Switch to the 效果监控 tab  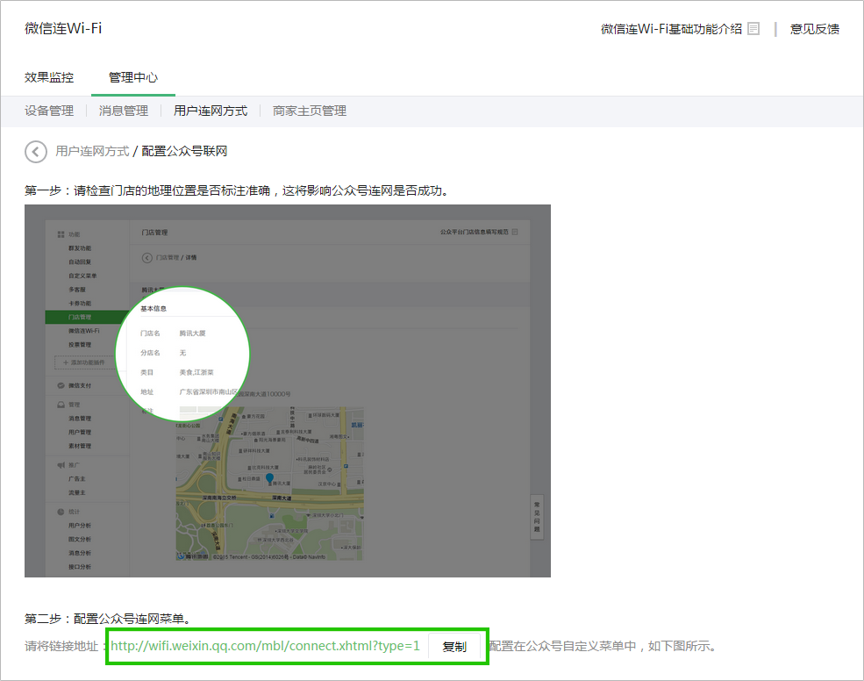coord(49,77)
